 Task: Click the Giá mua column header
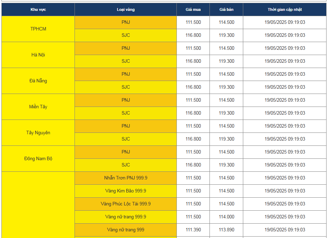coord(193,9)
